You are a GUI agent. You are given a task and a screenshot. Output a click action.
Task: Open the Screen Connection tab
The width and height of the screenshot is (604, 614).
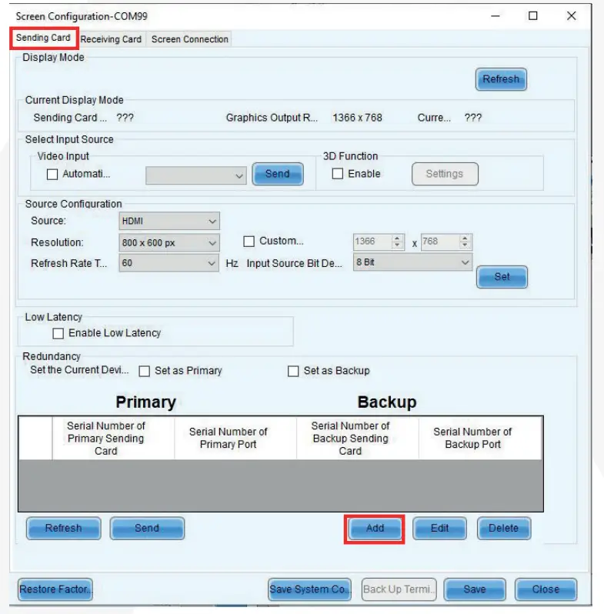pos(189,39)
